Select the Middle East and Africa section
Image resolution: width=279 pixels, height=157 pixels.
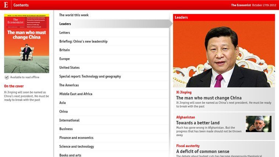click(113, 94)
